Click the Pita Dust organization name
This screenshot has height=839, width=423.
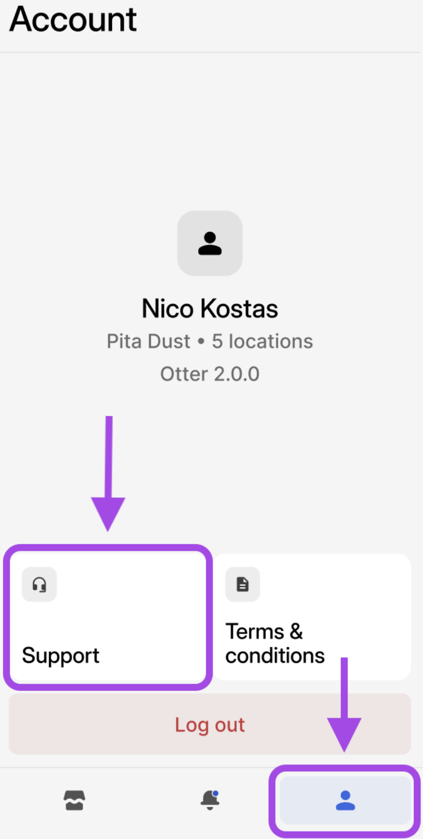coord(148,342)
